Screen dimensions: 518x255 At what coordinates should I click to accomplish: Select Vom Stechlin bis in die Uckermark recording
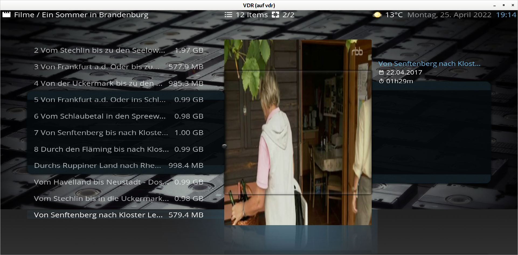[119, 199]
